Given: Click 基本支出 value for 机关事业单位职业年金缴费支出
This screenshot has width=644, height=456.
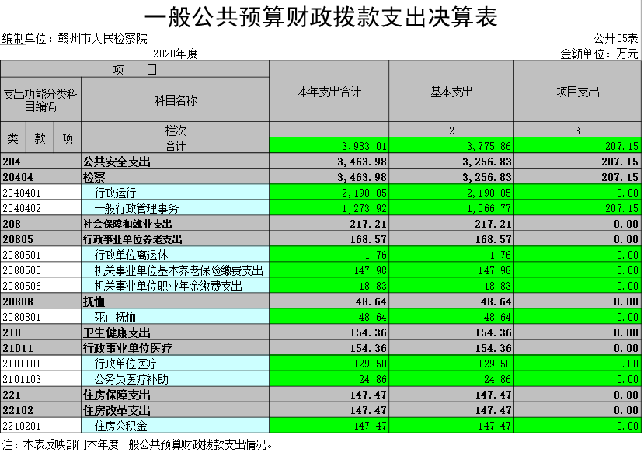Looking at the screenshot, I should pyautogui.click(x=497, y=286).
